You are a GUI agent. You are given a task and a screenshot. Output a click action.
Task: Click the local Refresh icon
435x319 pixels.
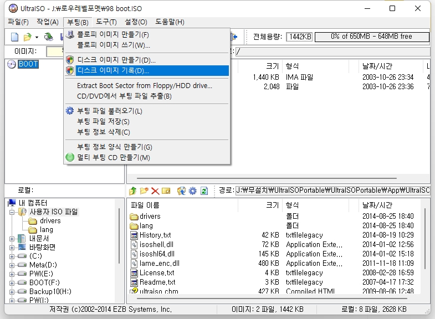click(x=204, y=191)
